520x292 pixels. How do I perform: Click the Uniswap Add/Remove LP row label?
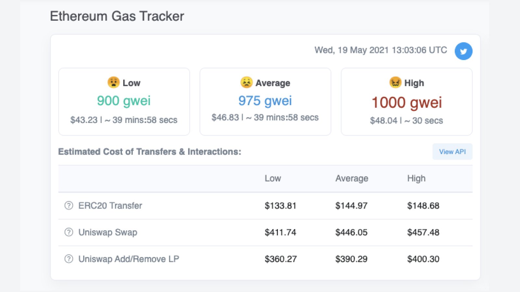129,259
